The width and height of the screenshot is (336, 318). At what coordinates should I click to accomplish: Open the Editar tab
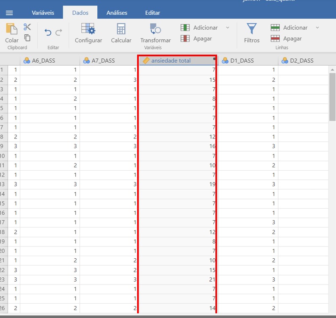point(152,13)
